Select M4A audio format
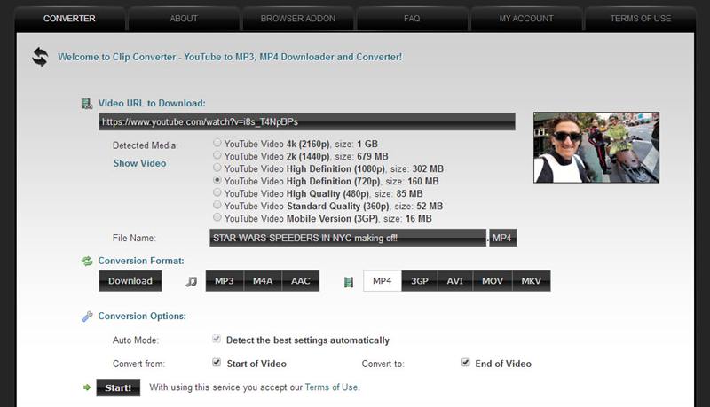 pyautogui.click(x=263, y=281)
